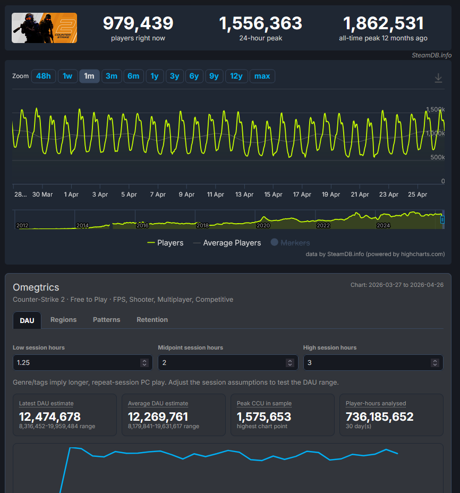Adjust Low session hours spinner arrows
The image size is (460, 493).
click(144, 363)
